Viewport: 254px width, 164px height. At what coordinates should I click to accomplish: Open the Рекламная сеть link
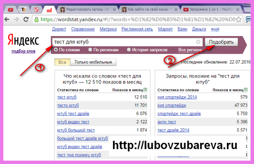(x=137, y=29)
